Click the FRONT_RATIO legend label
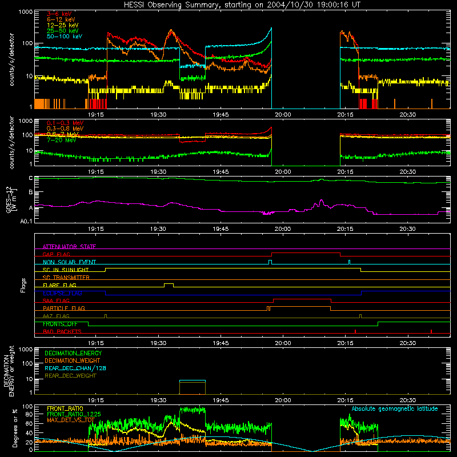 [x=65, y=408]
